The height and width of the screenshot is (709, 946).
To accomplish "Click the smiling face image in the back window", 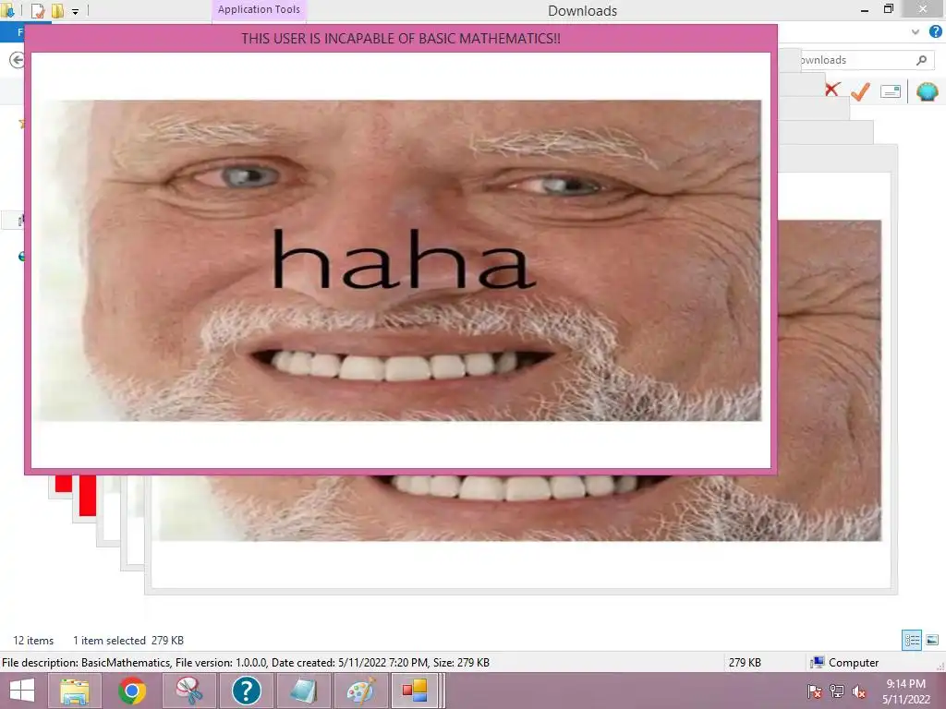I will coord(829,379).
